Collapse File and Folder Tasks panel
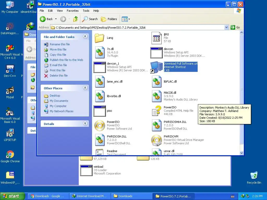The image size is (267, 200). point(85,36)
